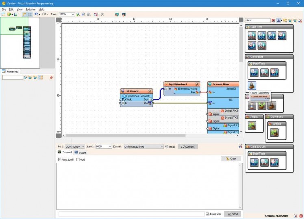Click the first zoom magnifier icon beside Zoom box

point(78,14)
